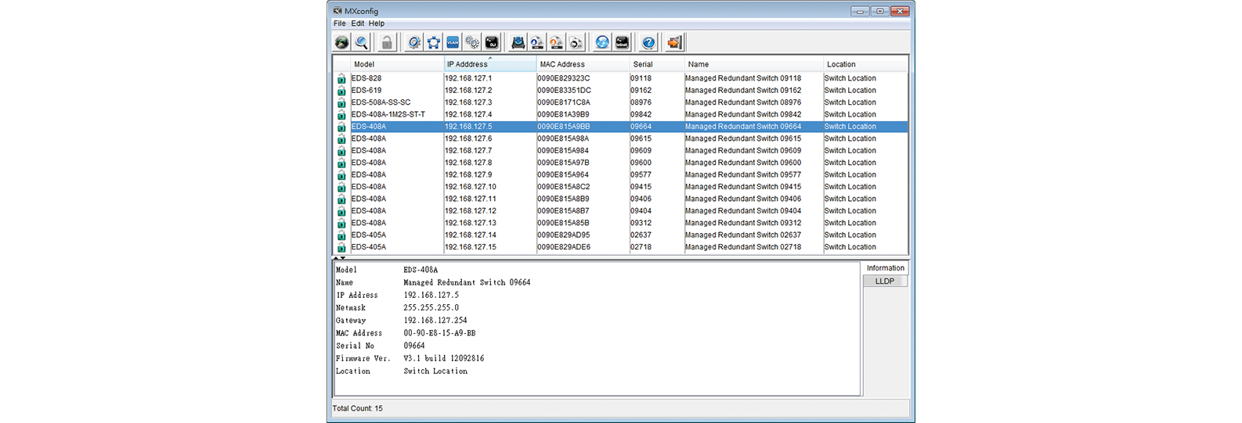
Task: Click IP address 192.168.127.10
Action: pos(471,187)
